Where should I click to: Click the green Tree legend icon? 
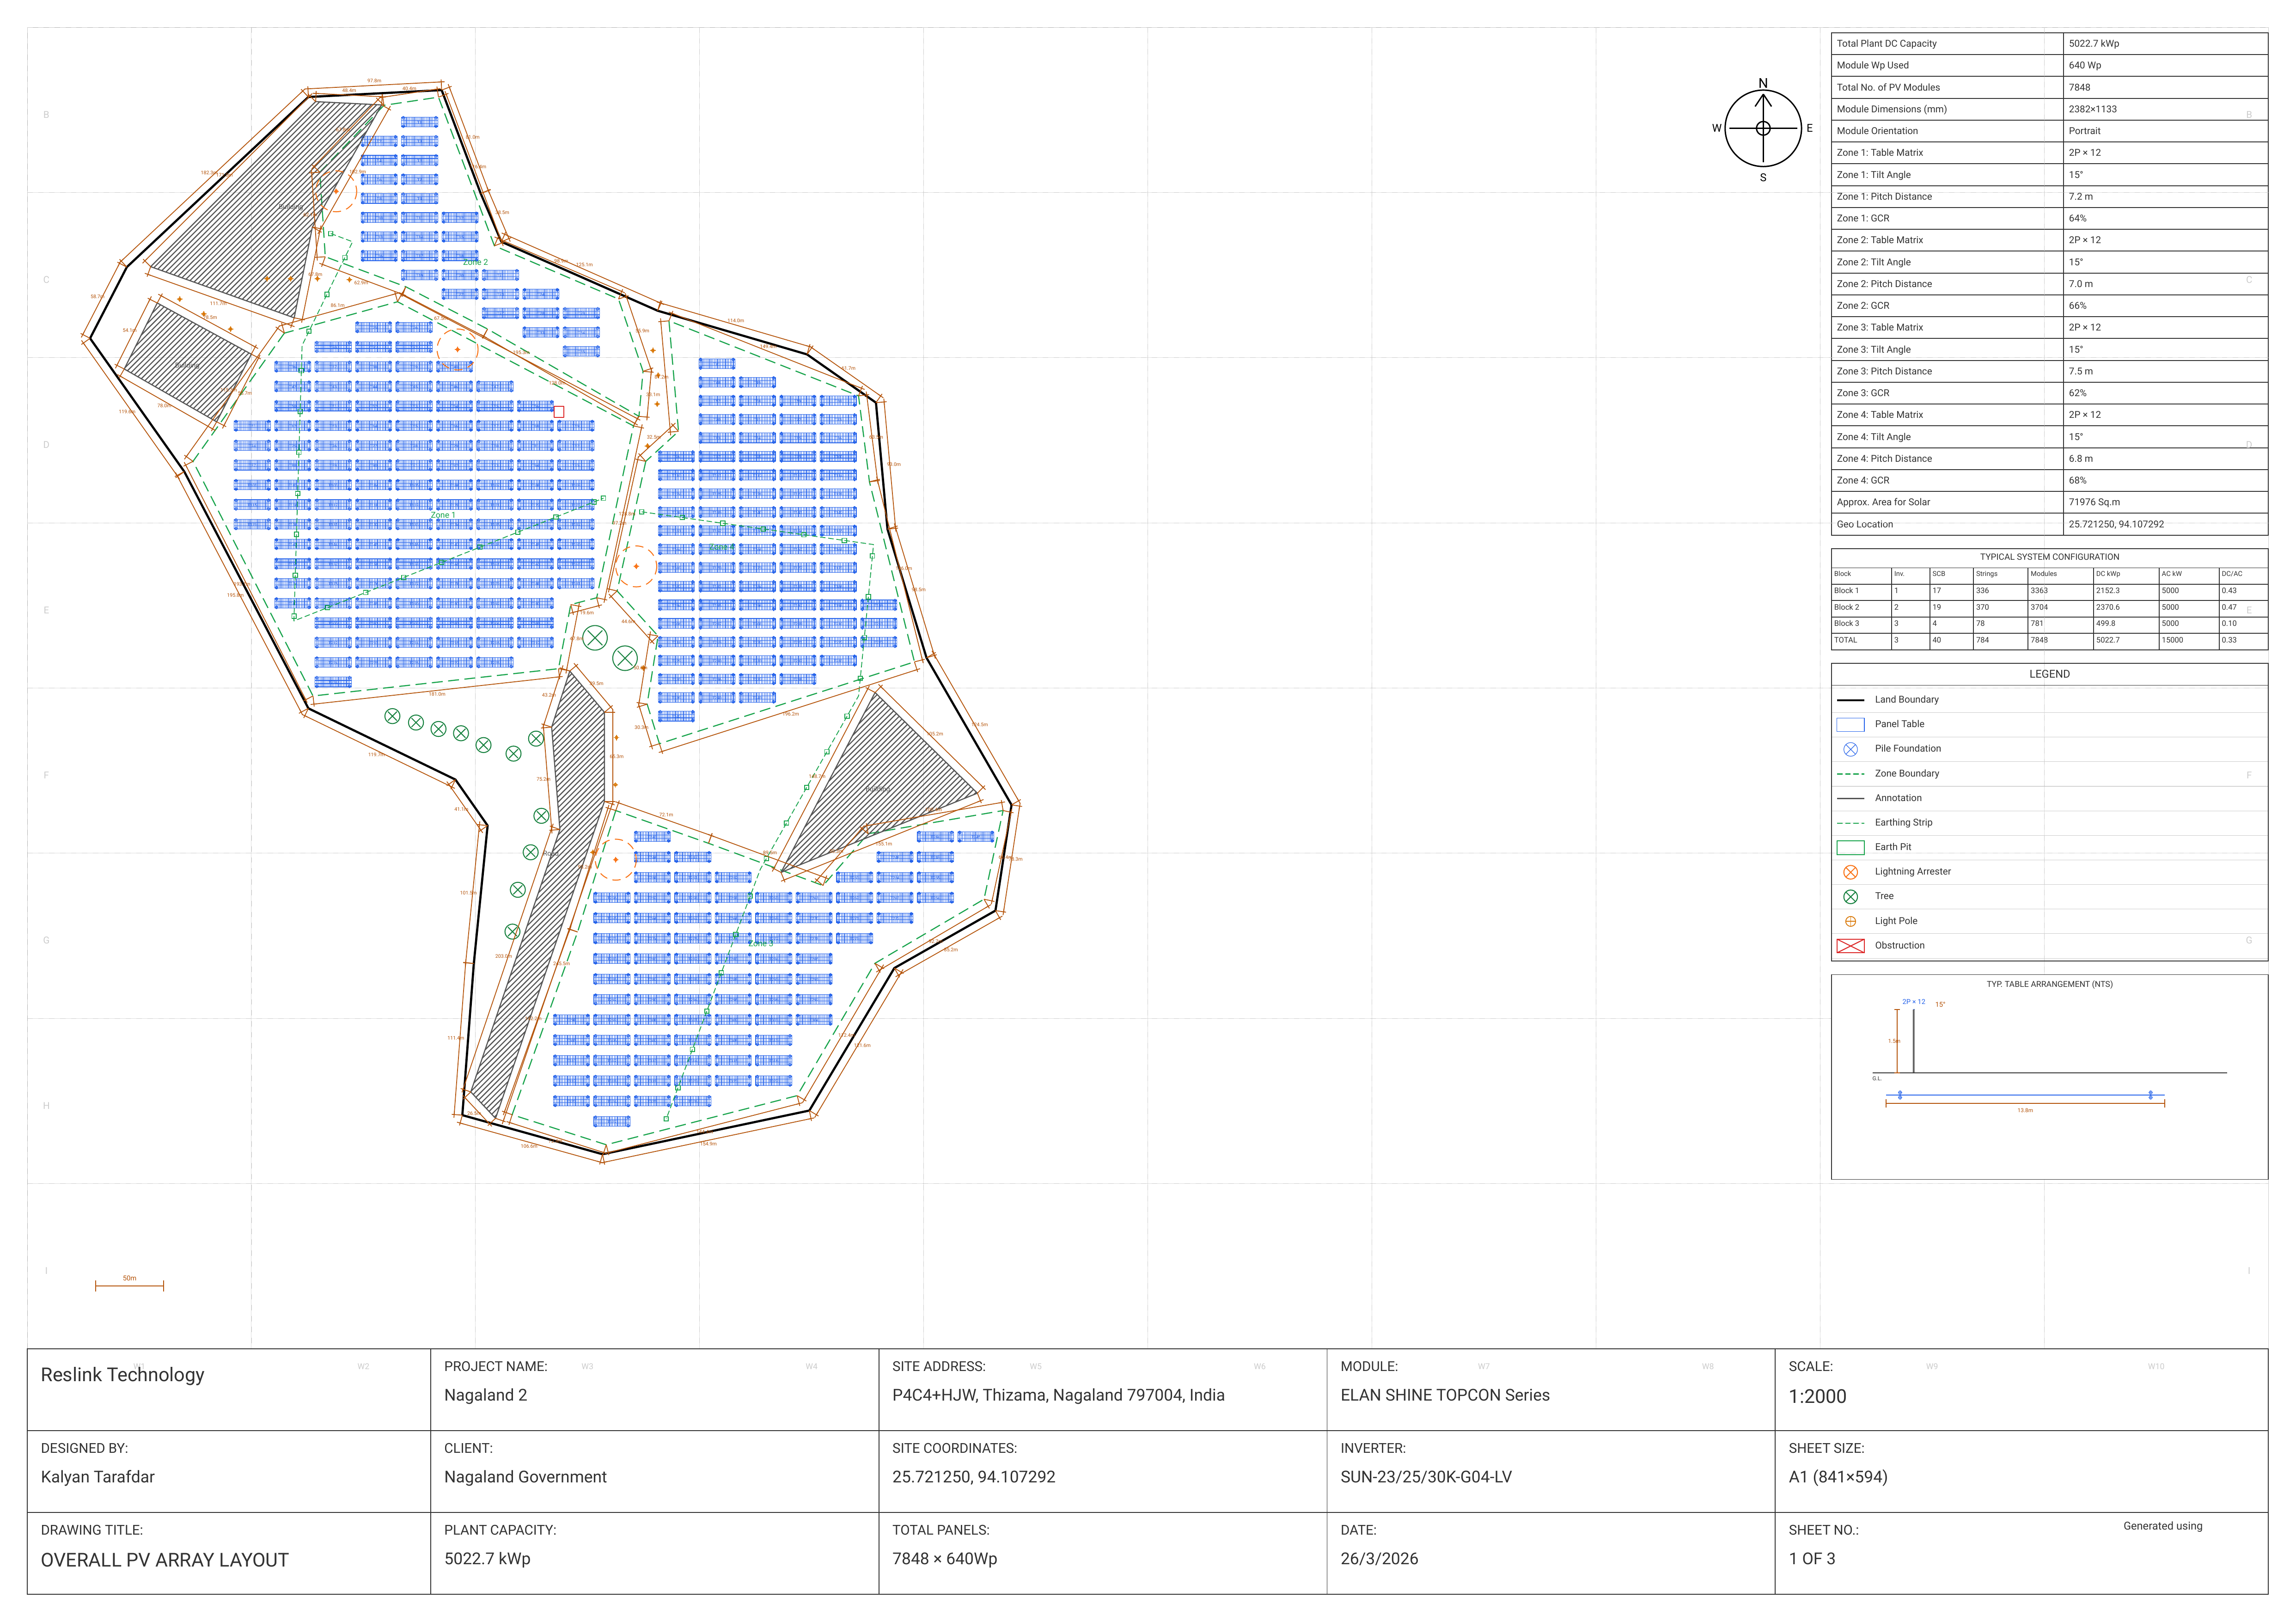click(1850, 897)
